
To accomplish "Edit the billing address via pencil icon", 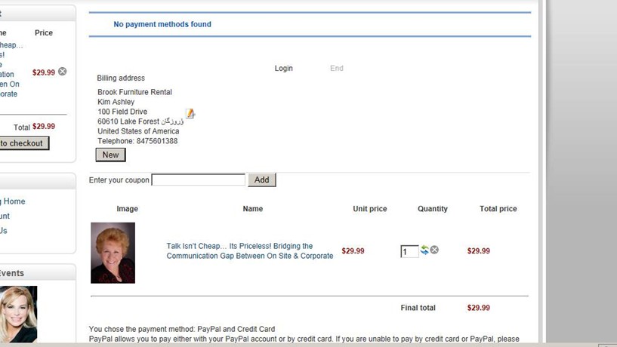I will (190, 114).
